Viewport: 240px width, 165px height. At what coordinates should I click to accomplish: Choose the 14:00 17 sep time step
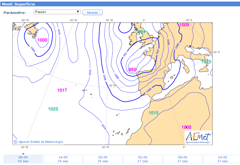coord(222,159)
